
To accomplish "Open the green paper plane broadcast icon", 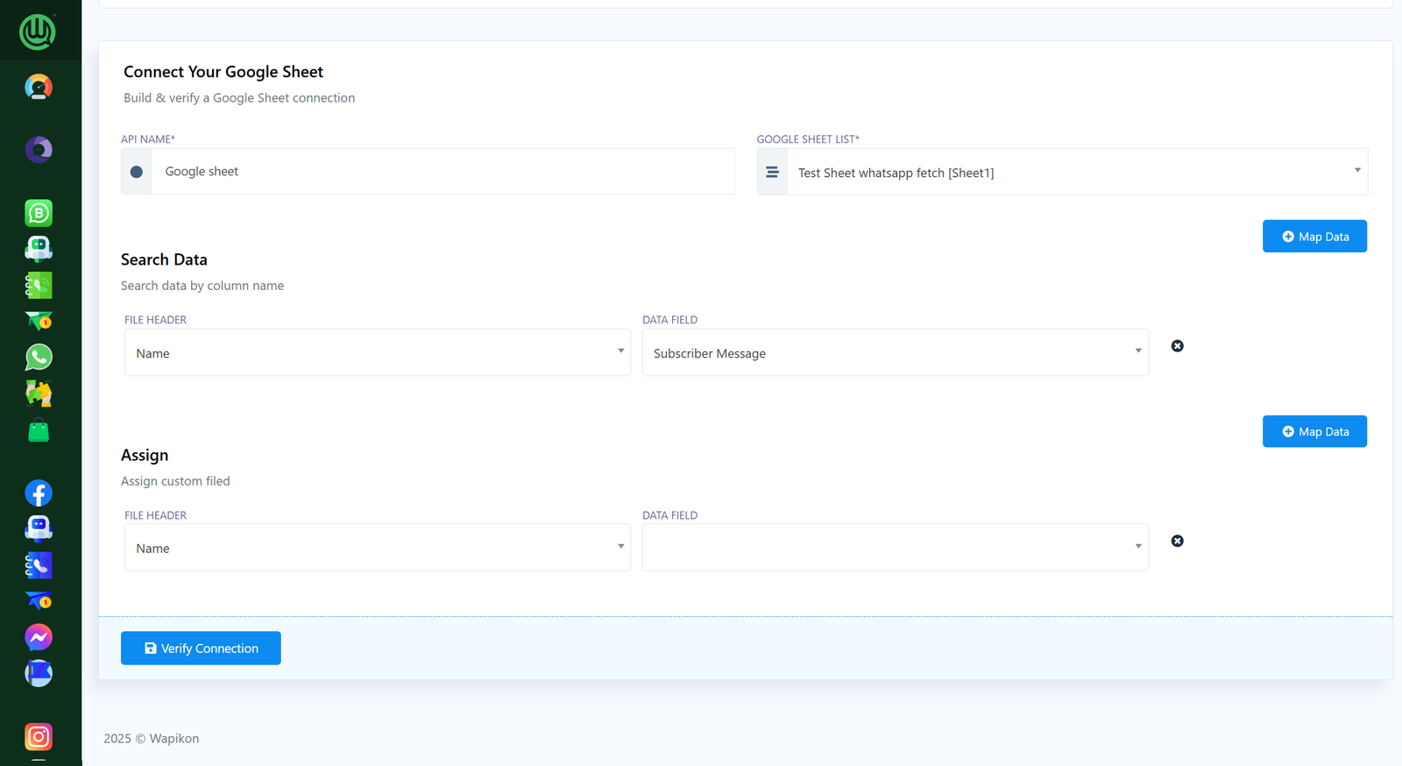I will click(39, 321).
